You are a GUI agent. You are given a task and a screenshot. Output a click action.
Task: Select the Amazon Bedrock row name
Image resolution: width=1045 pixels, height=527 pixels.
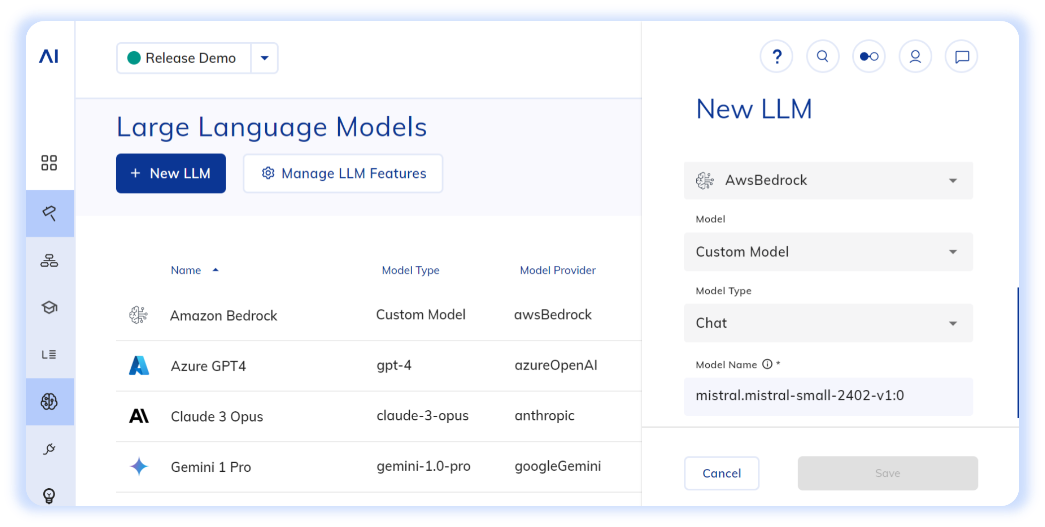[224, 315]
